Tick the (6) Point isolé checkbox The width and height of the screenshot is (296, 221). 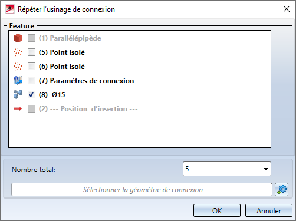(x=31, y=67)
